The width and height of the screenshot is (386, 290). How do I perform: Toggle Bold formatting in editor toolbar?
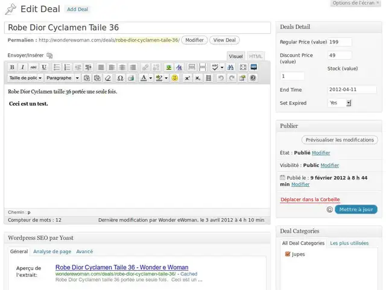(x=12, y=67)
